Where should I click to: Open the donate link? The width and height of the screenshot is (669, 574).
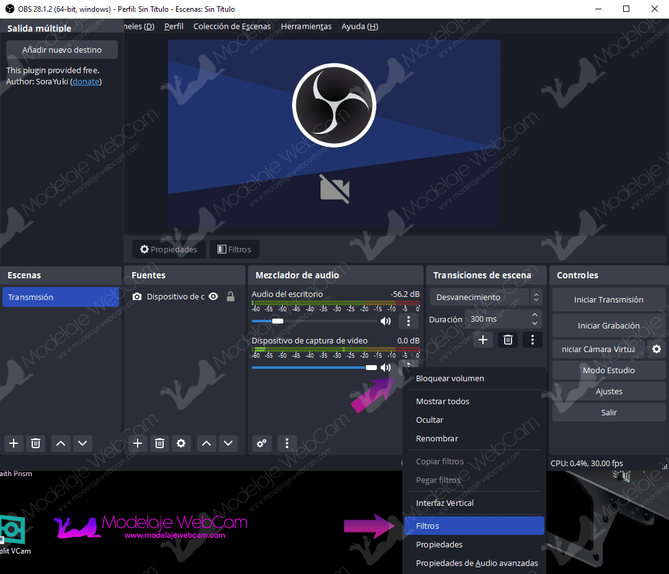click(x=86, y=81)
